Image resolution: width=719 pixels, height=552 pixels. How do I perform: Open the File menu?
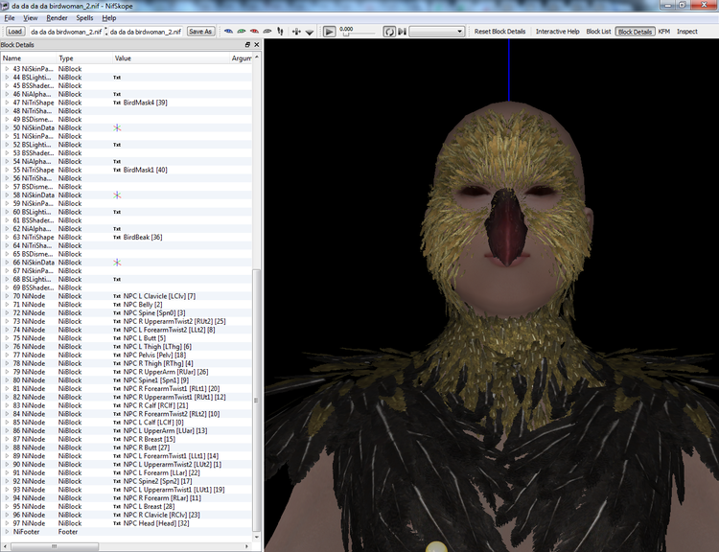[10, 18]
